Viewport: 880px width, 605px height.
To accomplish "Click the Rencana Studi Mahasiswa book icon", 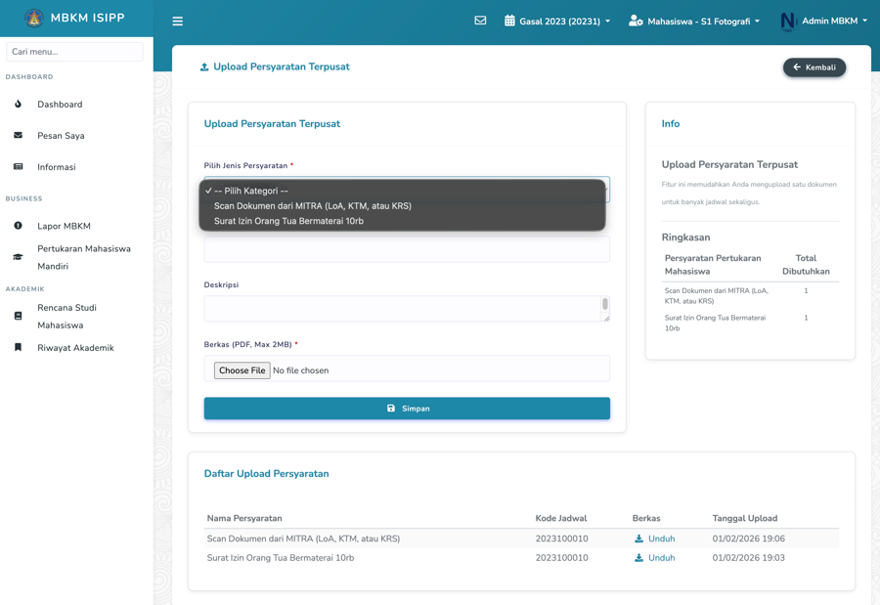I will point(18,316).
